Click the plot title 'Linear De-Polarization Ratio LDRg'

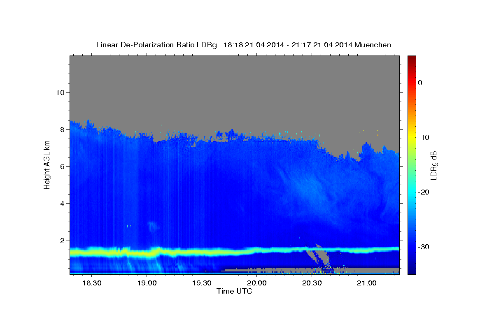[156, 45]
